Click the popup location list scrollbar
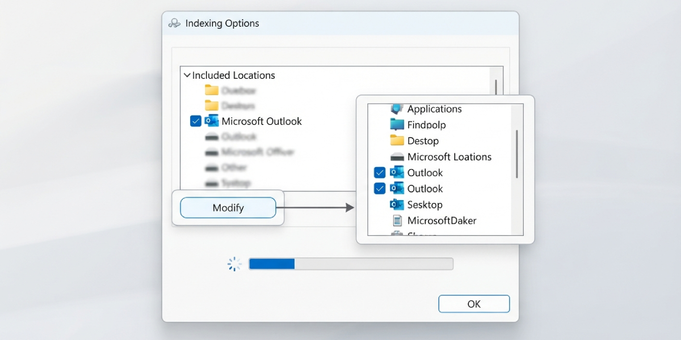The image size is (681, 340). (x=516, y=154)
